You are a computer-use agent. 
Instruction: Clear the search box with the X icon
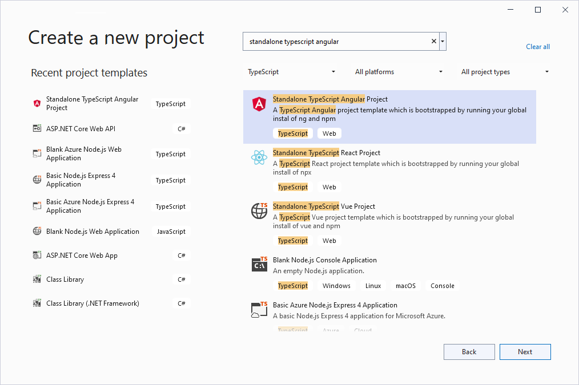pos(434,41)
